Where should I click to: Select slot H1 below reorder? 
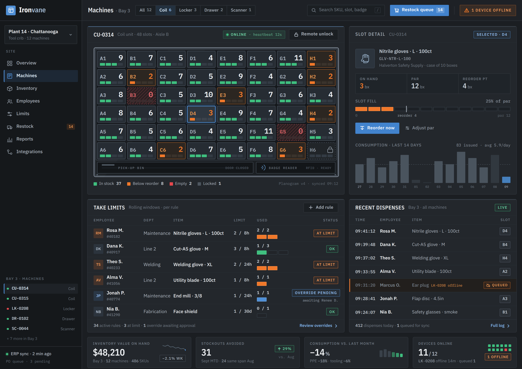click(321, 59)
